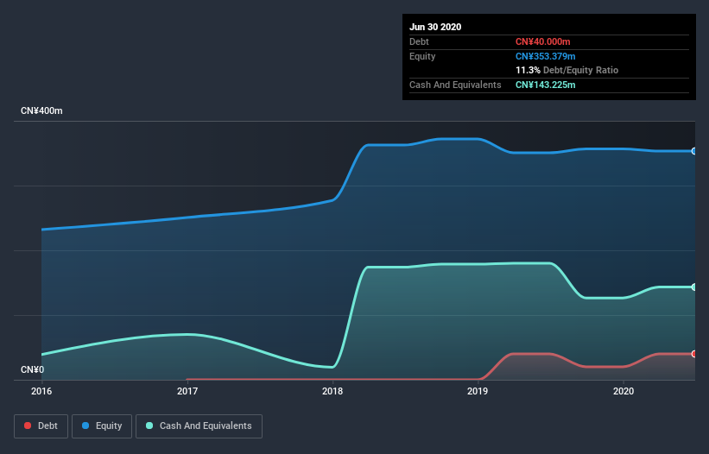This screenshot has height=454, width=709.
Task: Select the Debt endpoint marker on chart
Action: (x=694, y=354)
